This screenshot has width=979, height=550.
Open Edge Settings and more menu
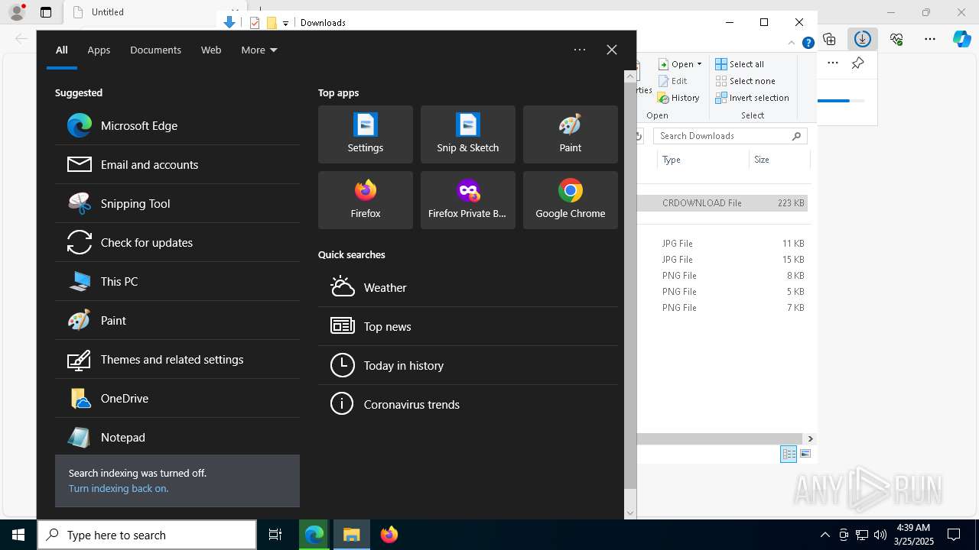(x=930, y=39)
